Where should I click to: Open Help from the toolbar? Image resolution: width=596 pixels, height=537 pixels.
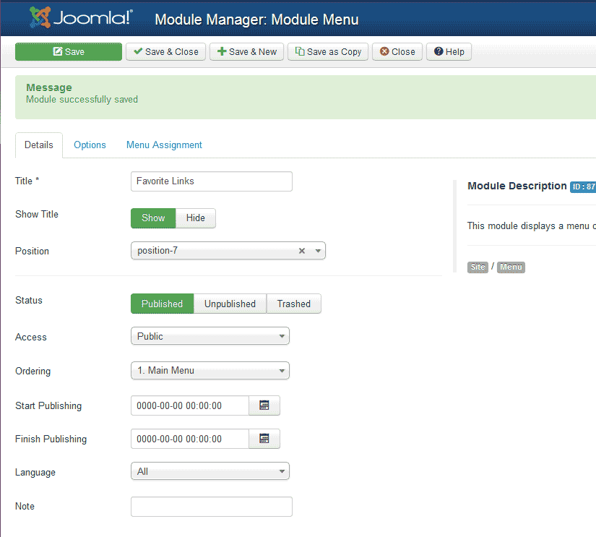coord(449,52)
